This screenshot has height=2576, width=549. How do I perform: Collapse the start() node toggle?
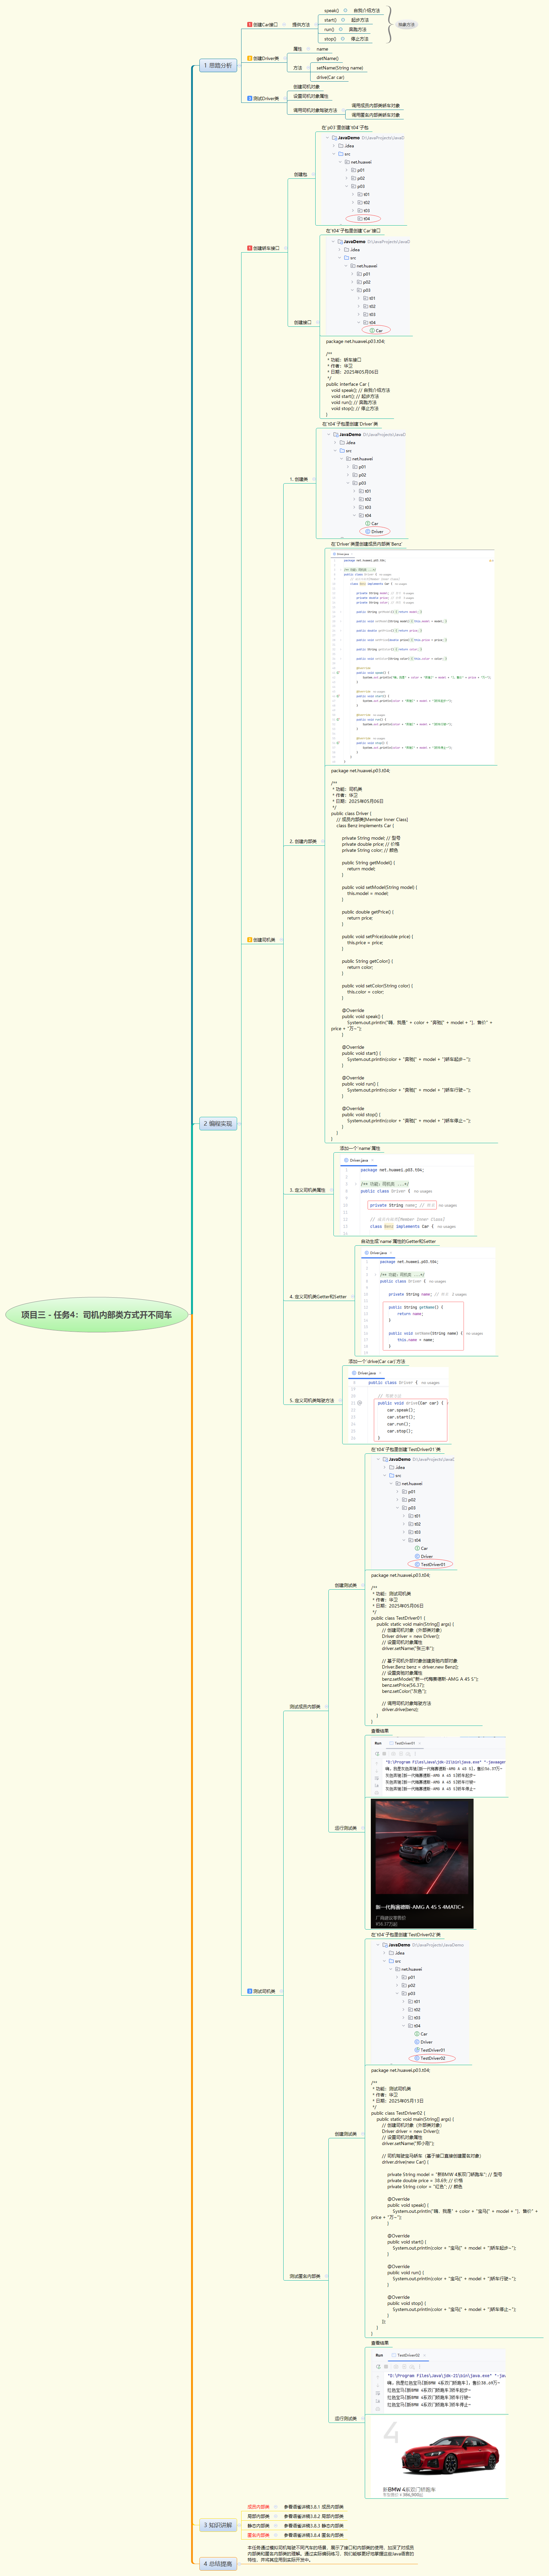343,20
